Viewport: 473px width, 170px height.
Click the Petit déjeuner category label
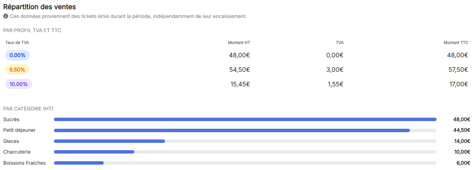pyautogui.click(x=20, y=130)
